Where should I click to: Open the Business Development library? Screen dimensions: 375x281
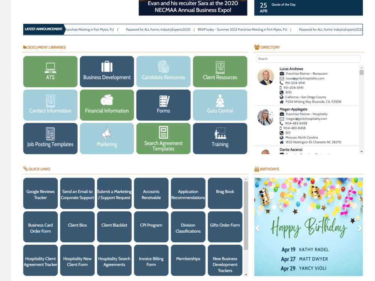[x=106, y=71]
